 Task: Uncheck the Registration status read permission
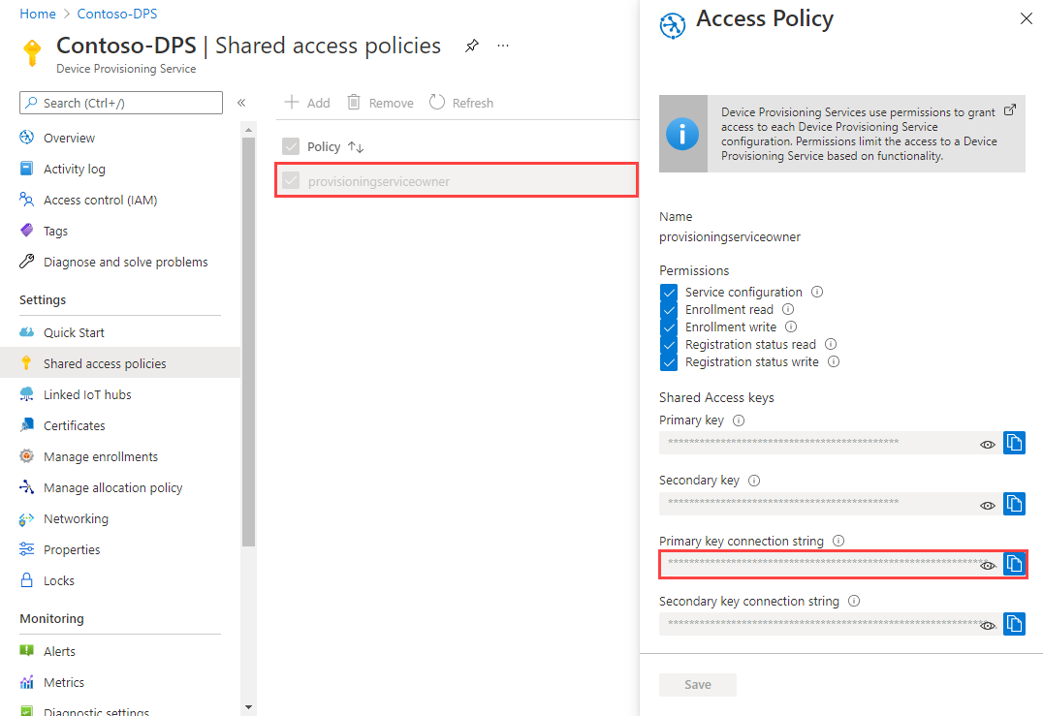pyautogui.click(x=669, y=344)
